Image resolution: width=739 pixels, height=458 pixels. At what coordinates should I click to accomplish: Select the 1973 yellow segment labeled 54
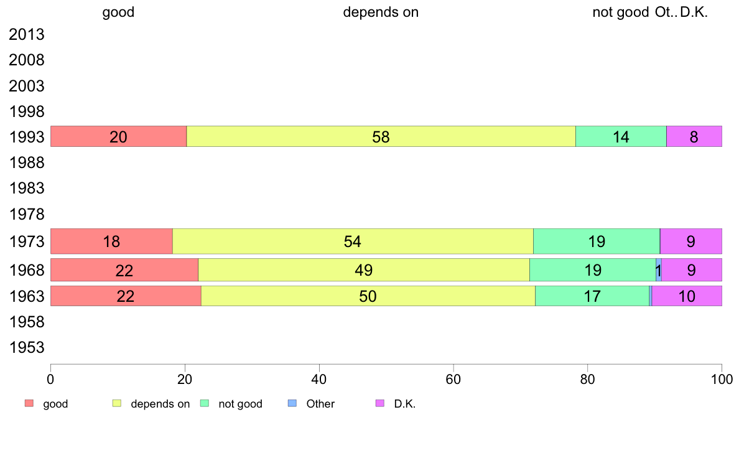click(x=353, y=241)
